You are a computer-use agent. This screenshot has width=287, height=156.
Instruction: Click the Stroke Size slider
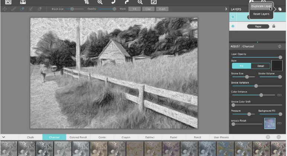pos(244,77)
